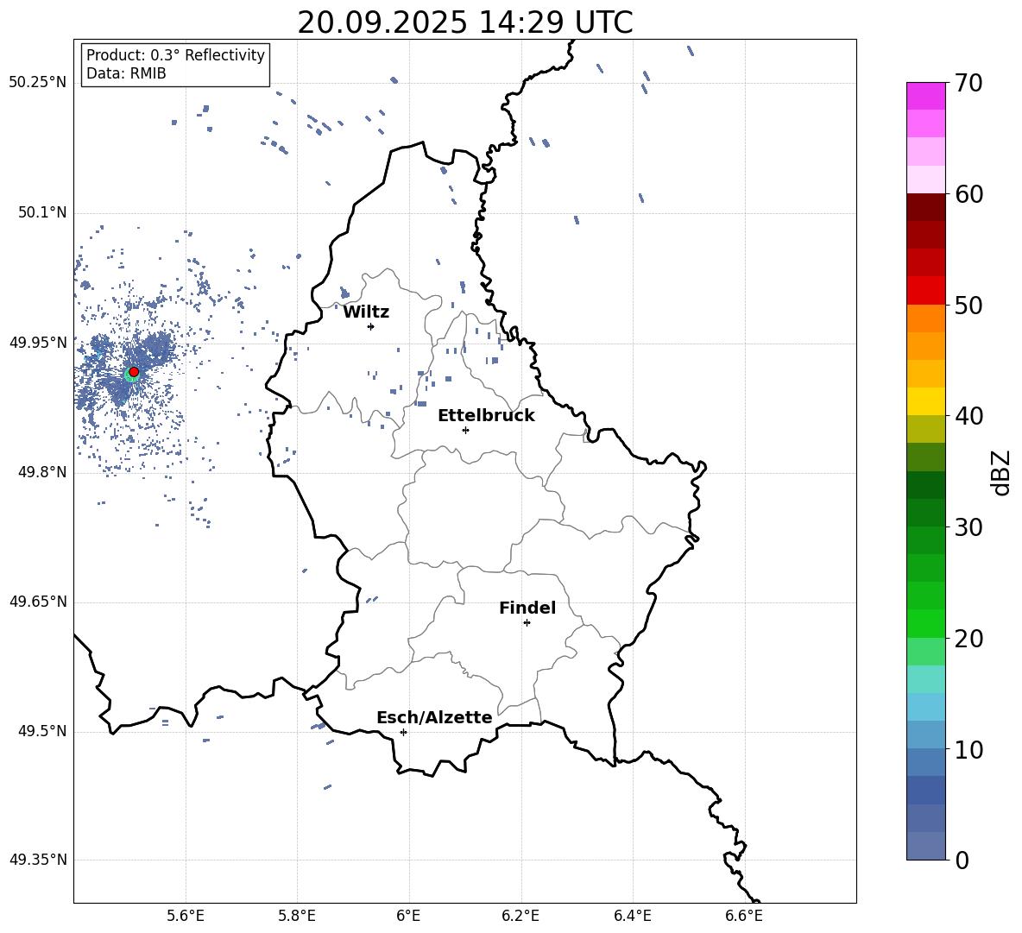Click the dBZ colorbar axis label
Screen dimensions: 1022x933
coord(1000,472)
